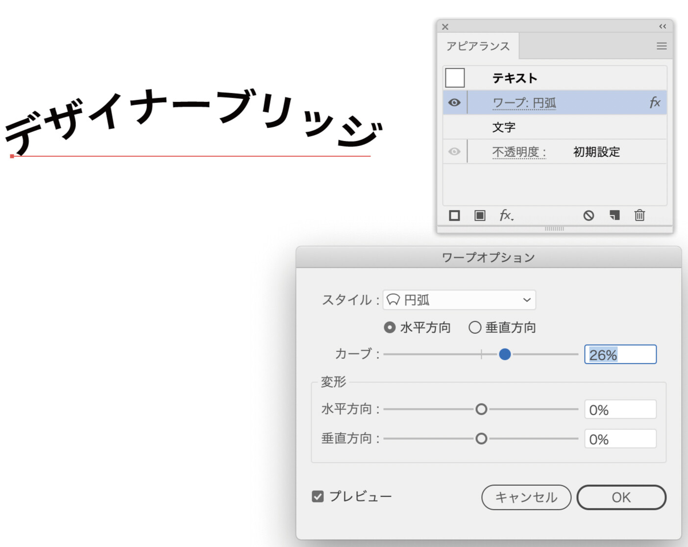Click the OK button
This screenshot has width=688, height=547.
tap(621, 497)
